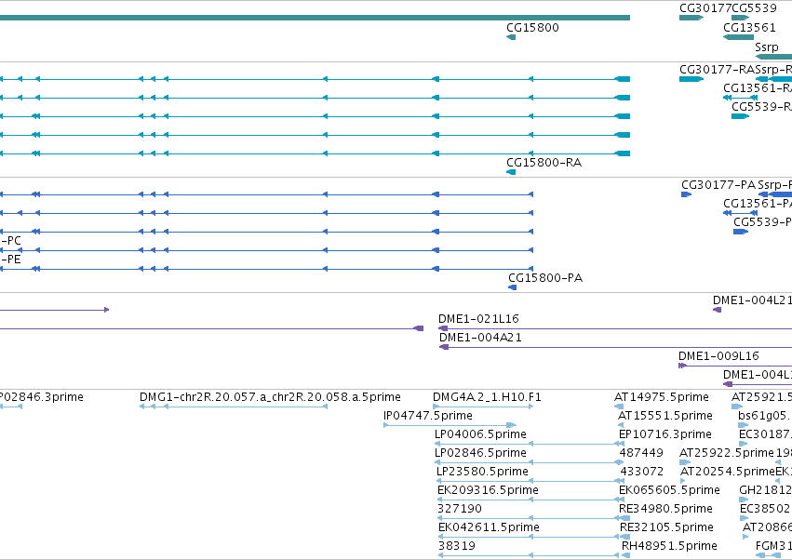
Task: Select the AT25922.5prime EST label
Action: click(x=726, y=453)
